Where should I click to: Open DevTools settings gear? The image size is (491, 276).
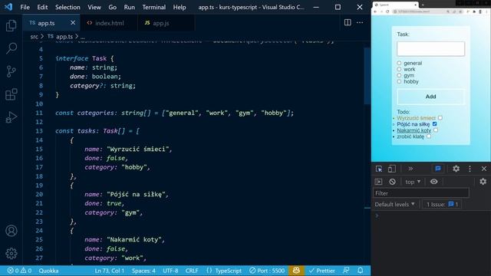click(456, 169)
